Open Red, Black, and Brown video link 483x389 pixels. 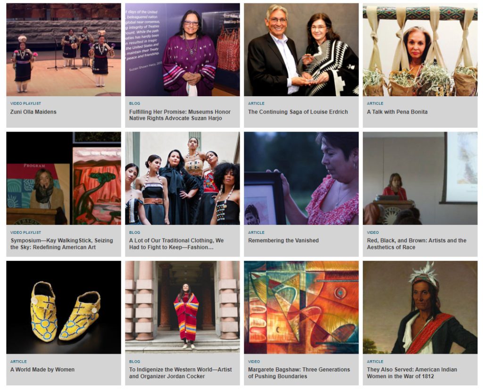[416, 244]
